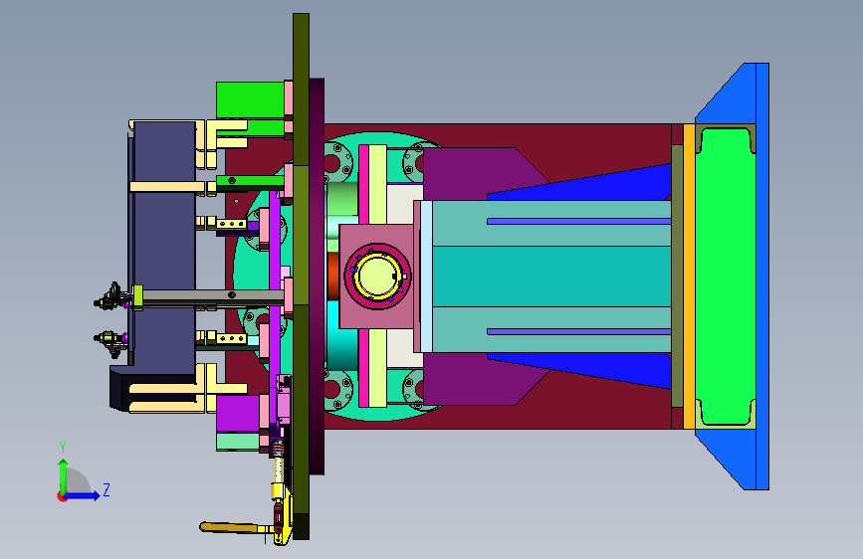Select the bright green block inside the blue base
The width and height of the screenshot is (863, 559).
coord(725,277)
